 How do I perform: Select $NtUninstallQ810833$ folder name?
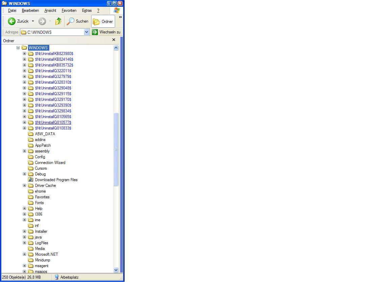[x=53, y=128]
